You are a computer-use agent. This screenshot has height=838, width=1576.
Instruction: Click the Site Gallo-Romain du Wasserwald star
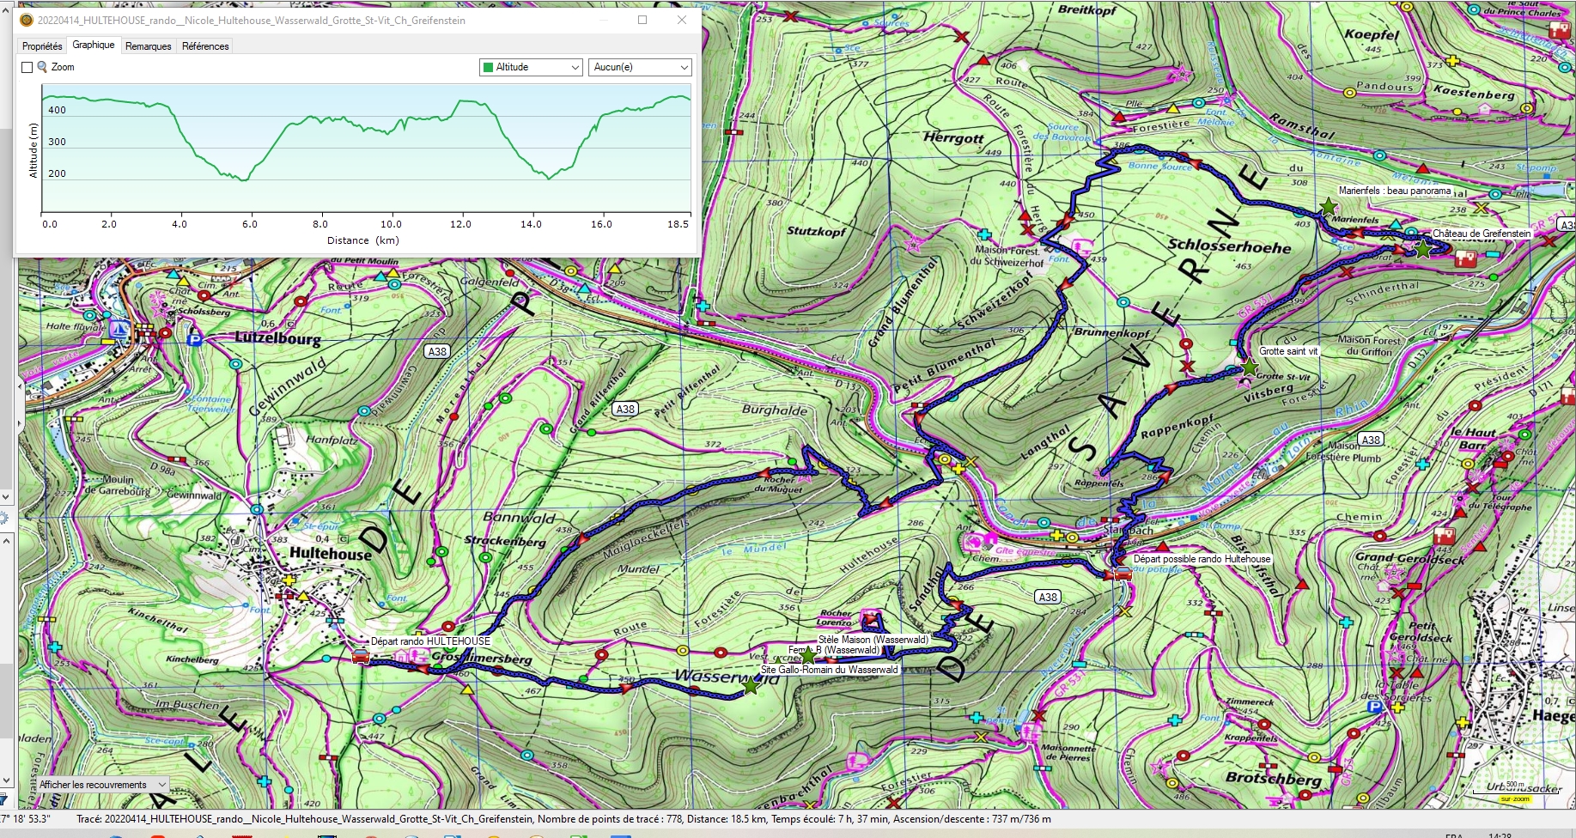(x=751, y=685)
